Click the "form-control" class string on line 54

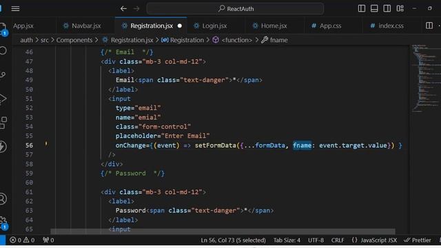165,127
